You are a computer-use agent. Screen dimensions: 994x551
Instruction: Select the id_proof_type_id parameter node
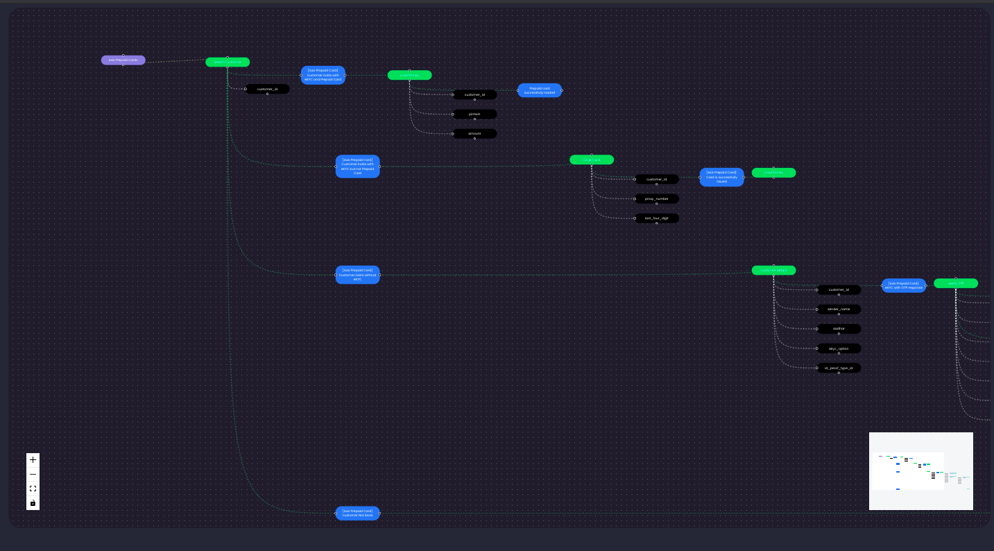pos(839,368)
